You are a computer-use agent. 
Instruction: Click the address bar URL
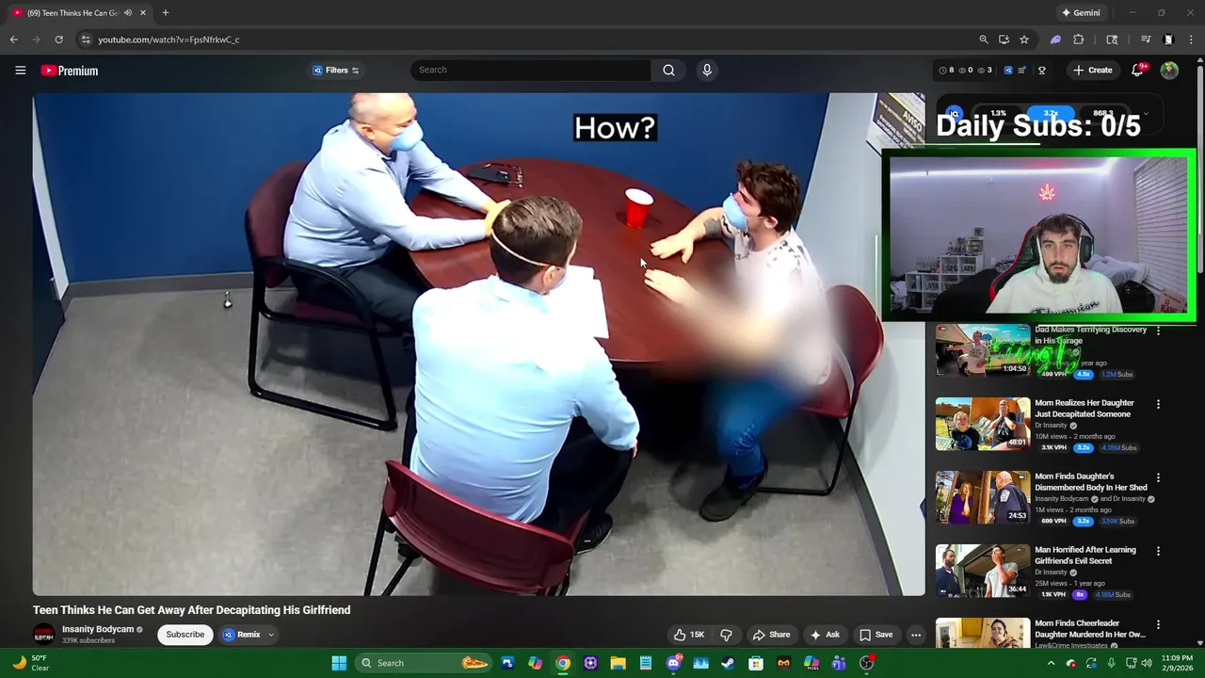(169, 40)
